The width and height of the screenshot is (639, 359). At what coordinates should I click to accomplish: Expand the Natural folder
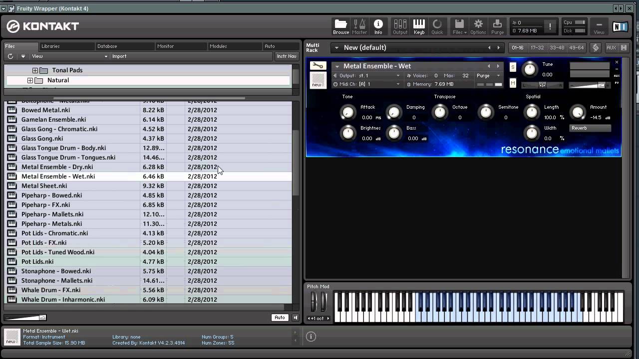tap(30, 80)
